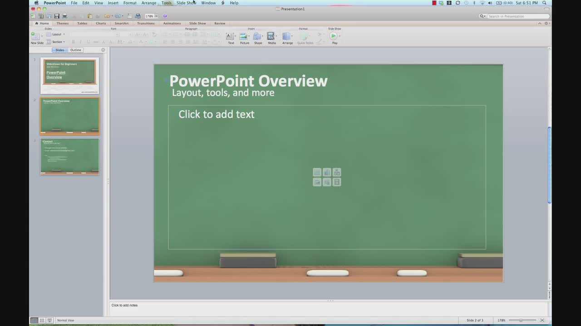Switch to the Transitions ribbon tab

(x=146, y=23)
